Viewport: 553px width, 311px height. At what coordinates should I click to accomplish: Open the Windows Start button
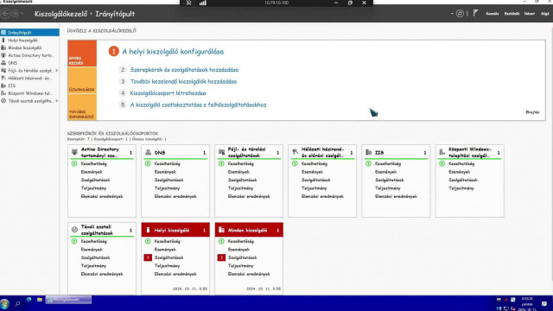point(5,303)
